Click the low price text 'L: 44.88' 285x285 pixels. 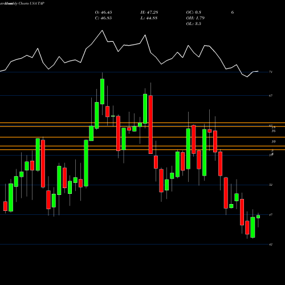pos(149,18)
